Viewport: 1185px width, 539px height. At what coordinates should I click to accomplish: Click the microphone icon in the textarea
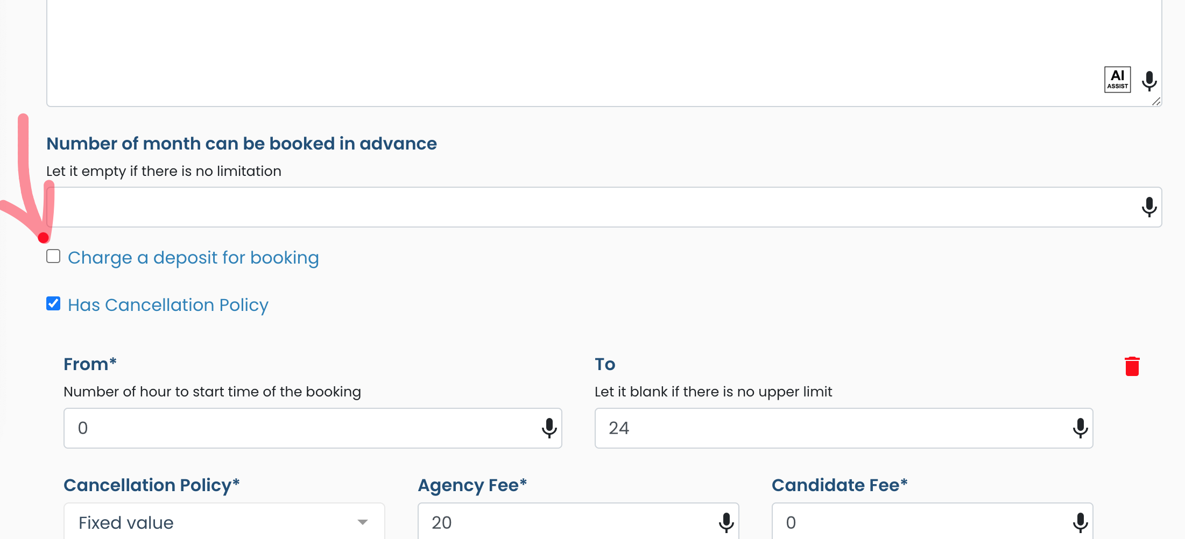pyautogui.click(x=1149, y=81)
